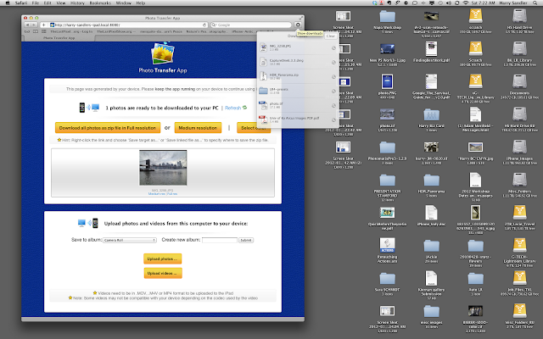Select the HDR_Panorama desktop folder
Image resolution: width=543 pixels, height=339 pixels.
[431, 181]
